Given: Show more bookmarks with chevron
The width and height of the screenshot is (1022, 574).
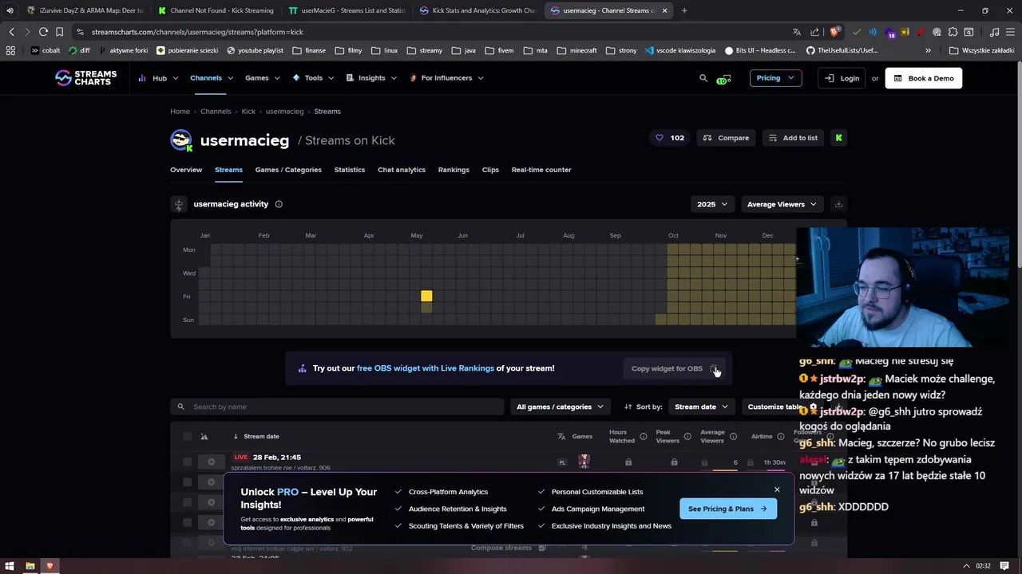Looking at the screenshot, I should (928, 50).
